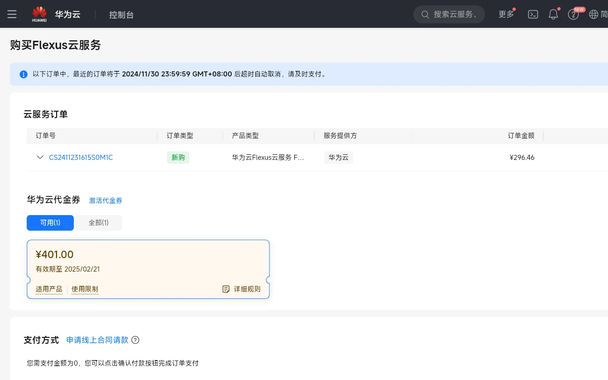The height and width of the screenshot is (380, 608).
Task: Click the 华为云 service provider tag
Action: 338,158
